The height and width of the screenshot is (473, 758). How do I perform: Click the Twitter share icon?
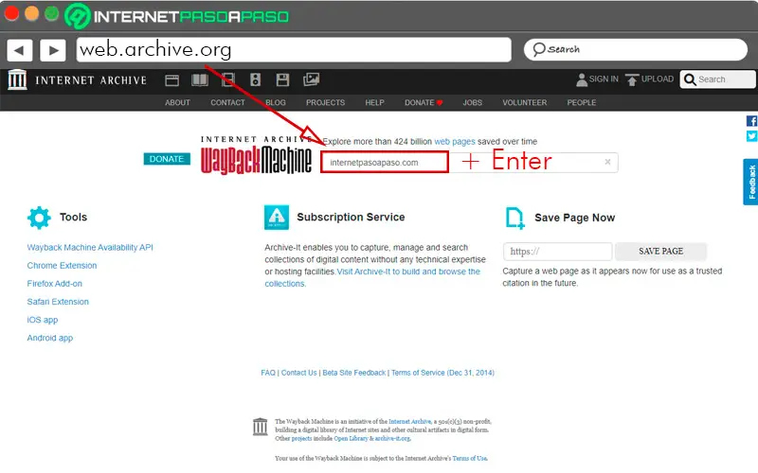[x=751, y=136]
